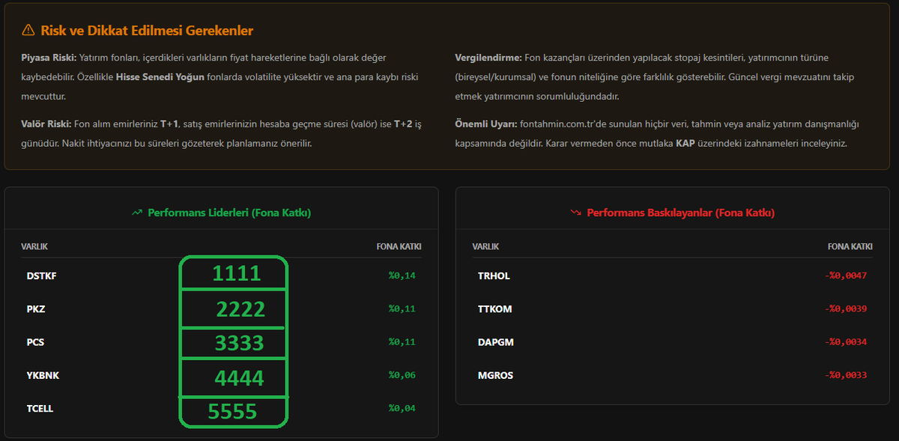Viewport: 899px width, 441px height.
Task: Click VARLIK column header in Performans Baskılayanlar table
Action: click(485, 246)
